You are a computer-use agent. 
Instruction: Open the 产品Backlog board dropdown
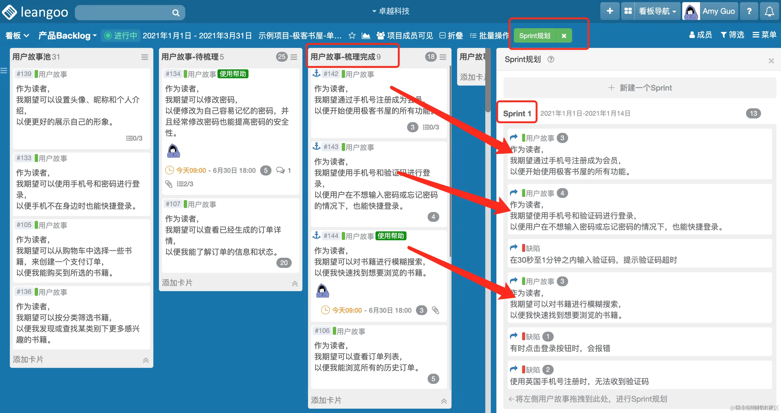point(67,36)
